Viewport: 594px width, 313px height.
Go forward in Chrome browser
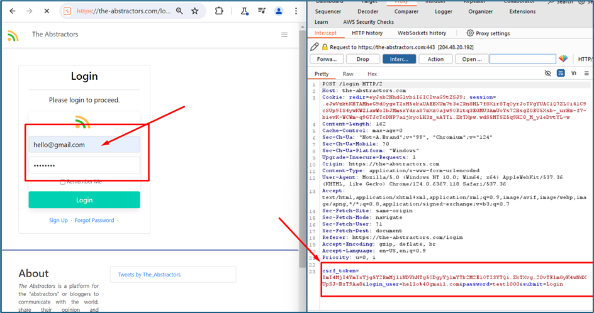click(x=30, y=11)
